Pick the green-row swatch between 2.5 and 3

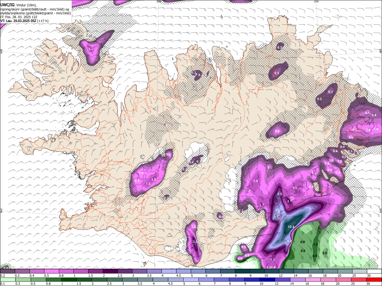click(x=115, y=279)
